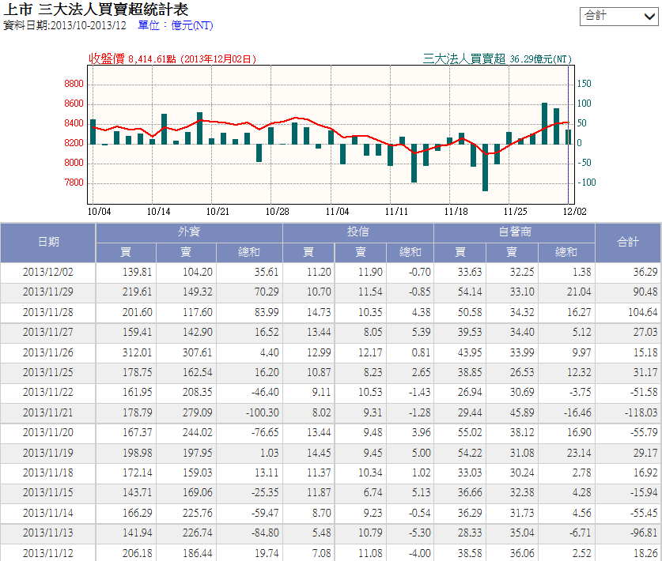This screenshot has height=561, width=662.
Task: Click total value -96.81
Action: pos(644,533)
